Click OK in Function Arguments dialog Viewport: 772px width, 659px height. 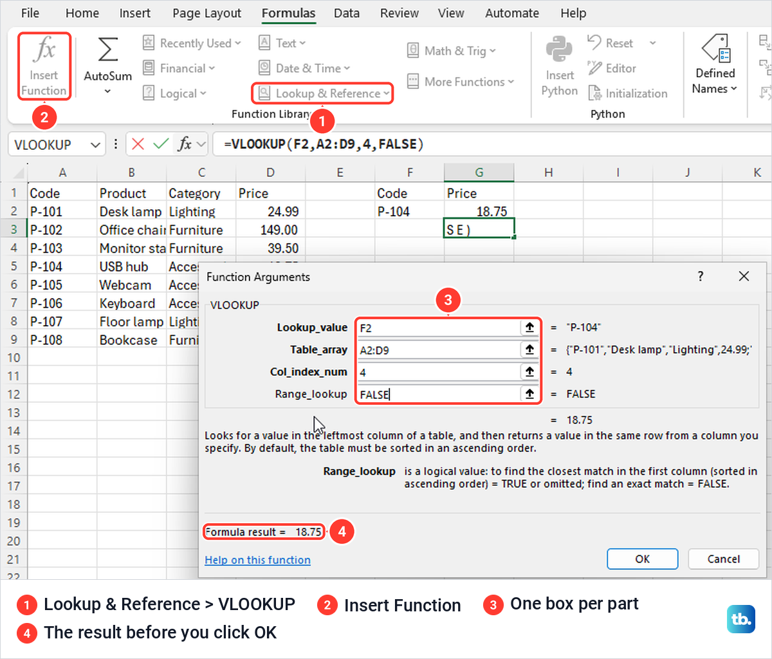pos(642,559)
